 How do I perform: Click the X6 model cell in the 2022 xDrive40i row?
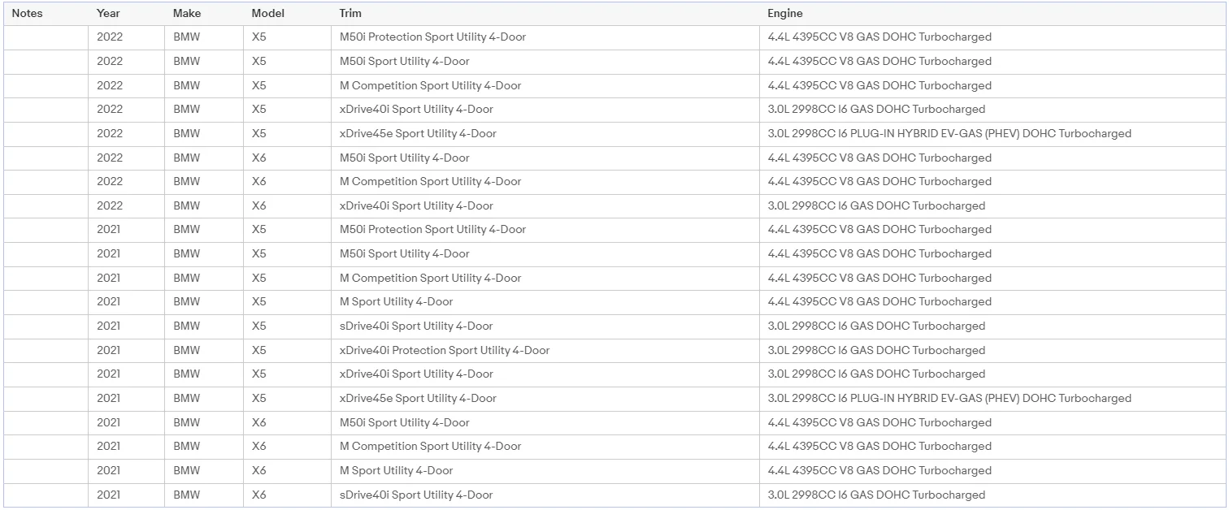[x=287, y=205]
